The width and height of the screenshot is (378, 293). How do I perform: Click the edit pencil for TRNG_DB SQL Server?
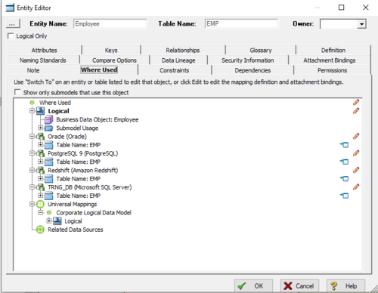coord(356,187)
